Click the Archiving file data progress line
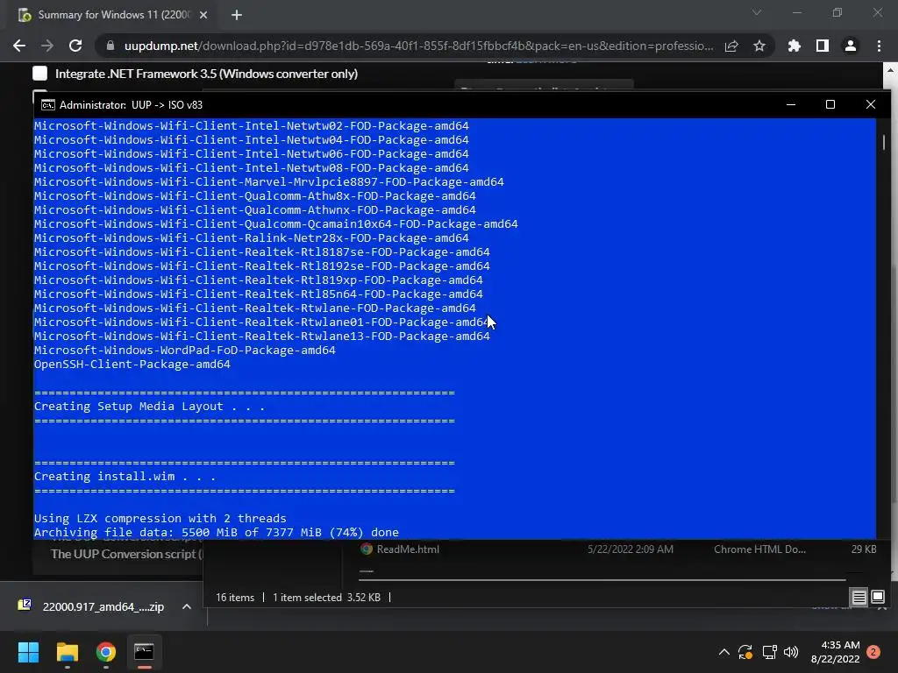This screenshot has height=673, width=898. [x=217, y=532]
